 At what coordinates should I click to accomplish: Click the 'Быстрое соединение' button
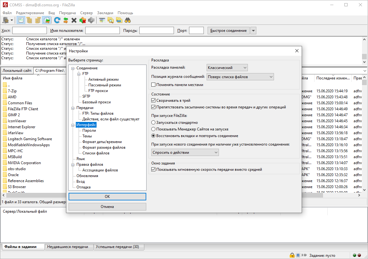coord(228,31)
